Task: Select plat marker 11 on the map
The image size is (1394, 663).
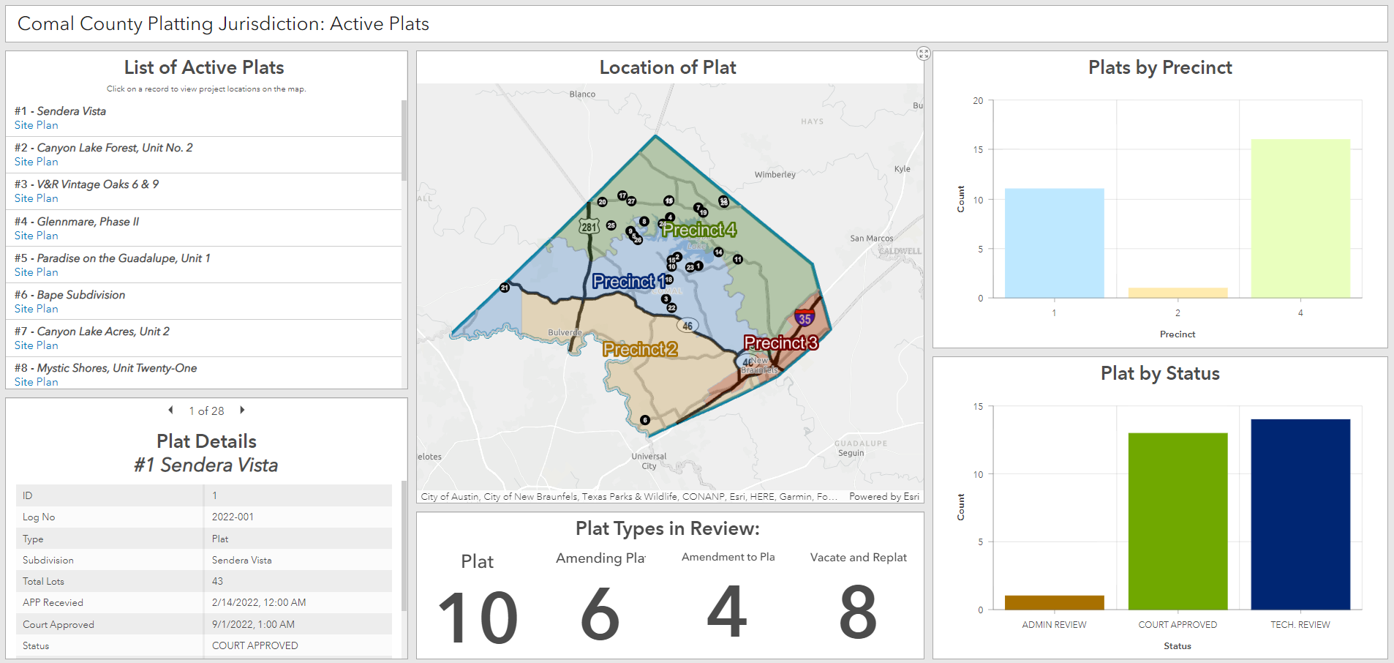Action: coord(738,260)
